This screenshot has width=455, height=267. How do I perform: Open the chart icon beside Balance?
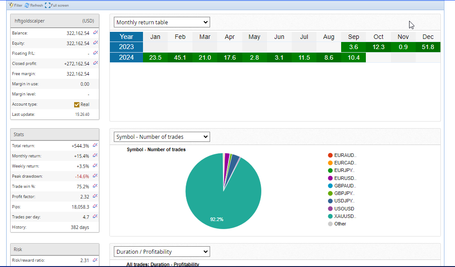point(95,33)
